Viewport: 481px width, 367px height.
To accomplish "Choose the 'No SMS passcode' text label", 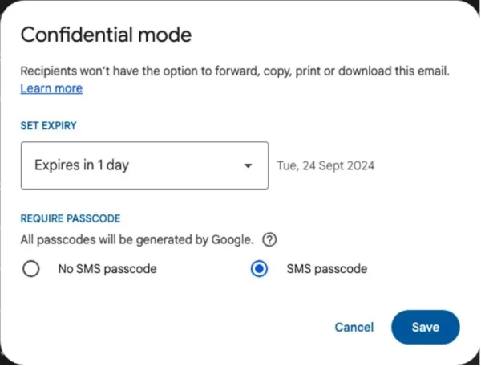I will 107,269.
